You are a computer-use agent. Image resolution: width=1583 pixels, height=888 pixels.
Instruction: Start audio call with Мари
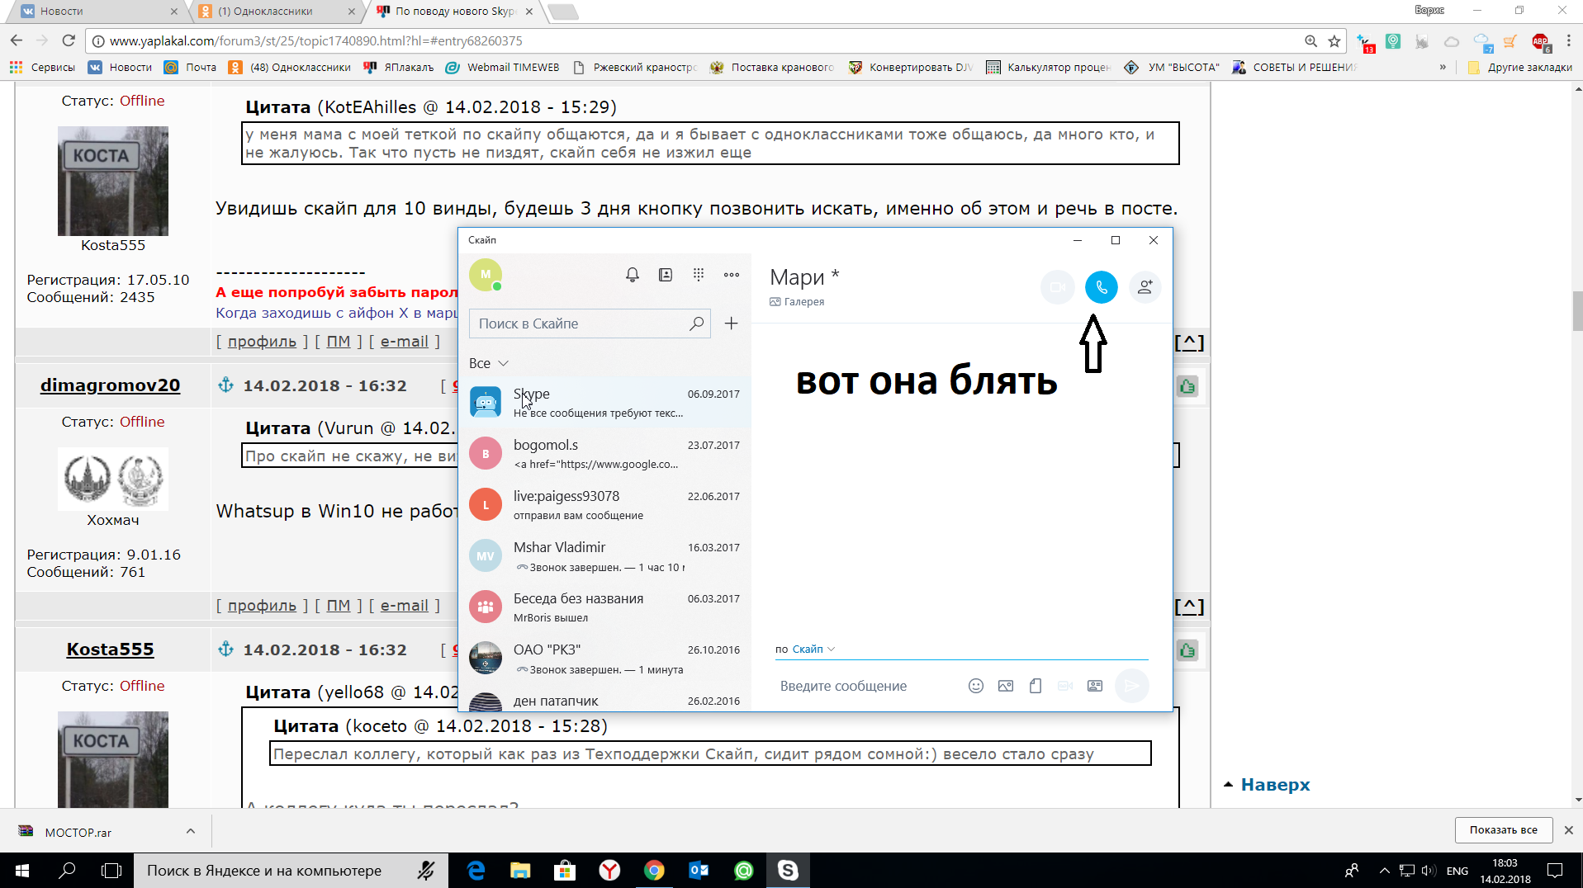tap(1101, 287)
